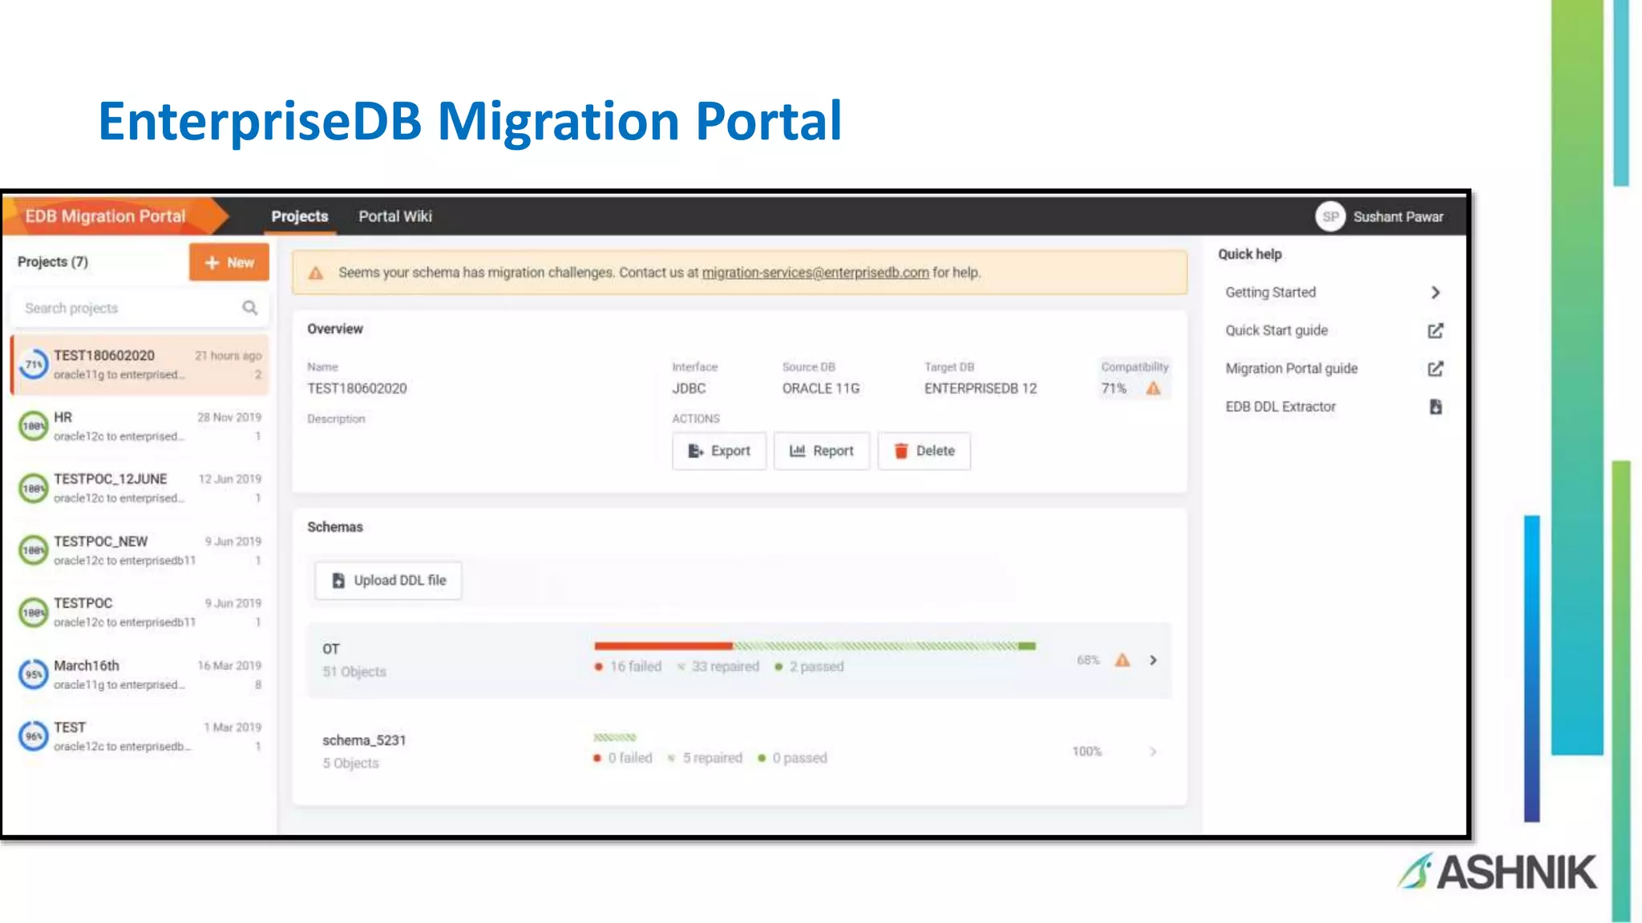Click compatibility warning triangle next to 71%
Image resolution: width=1642 pixels, height=923 pixels.
[x=1153, y=389]
